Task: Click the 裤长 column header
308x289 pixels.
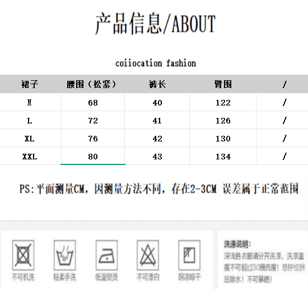Action: 157,84
